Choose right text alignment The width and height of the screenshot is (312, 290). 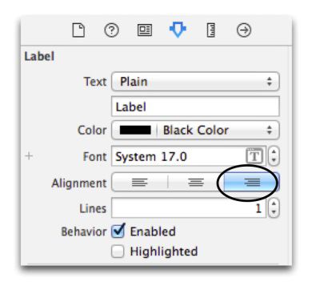(251, 183)
